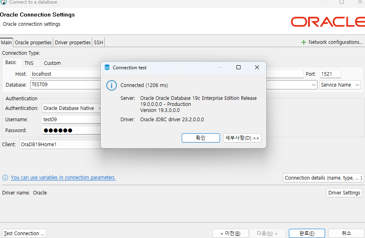Click the info icon next to variables link

coord(5,178)
